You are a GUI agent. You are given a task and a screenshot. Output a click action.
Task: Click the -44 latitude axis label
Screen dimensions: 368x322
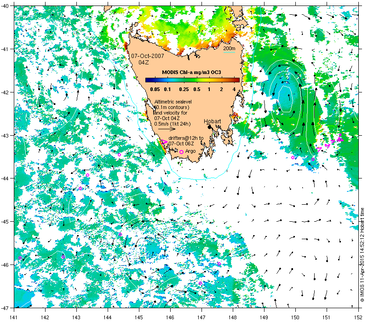point(5,178)
